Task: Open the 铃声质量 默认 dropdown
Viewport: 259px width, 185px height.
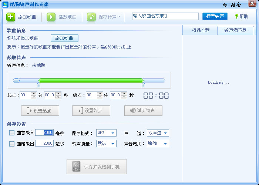Action: coord(106,144)
